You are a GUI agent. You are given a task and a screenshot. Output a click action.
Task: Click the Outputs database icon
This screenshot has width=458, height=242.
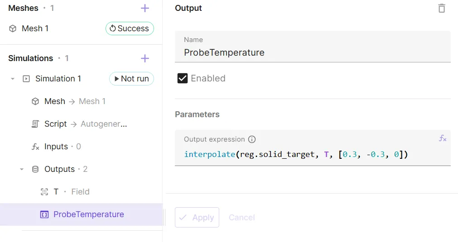tap(35, 169)
